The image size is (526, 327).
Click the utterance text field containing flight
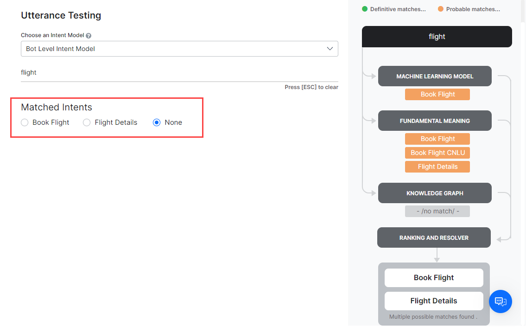pos(179,73)
